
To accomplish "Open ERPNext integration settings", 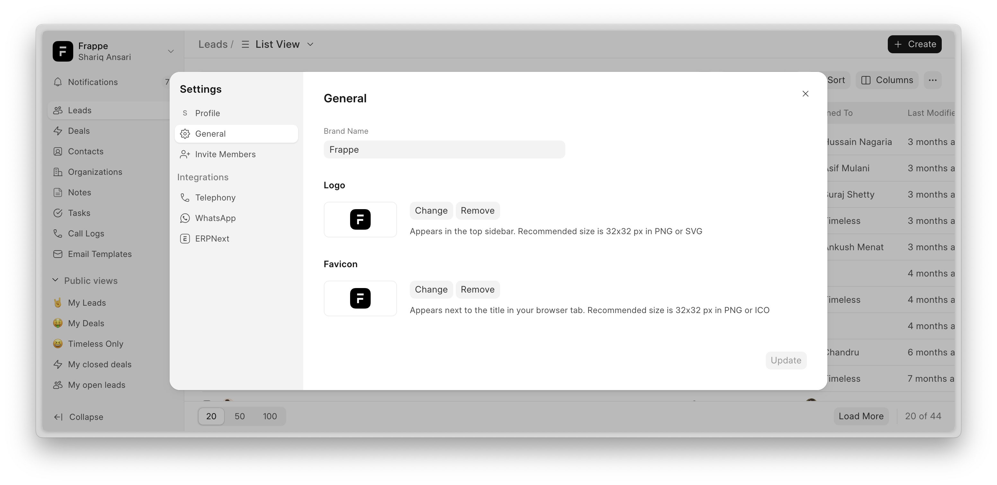I will [212, 238].
